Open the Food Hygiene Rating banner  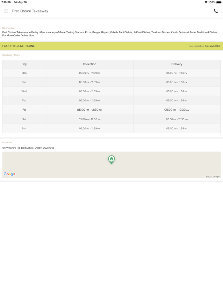(x=111, y=46)
